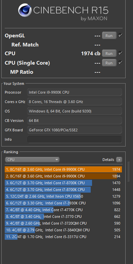Select the i9-9900K entry scoring 1894

tap(63, 176)
